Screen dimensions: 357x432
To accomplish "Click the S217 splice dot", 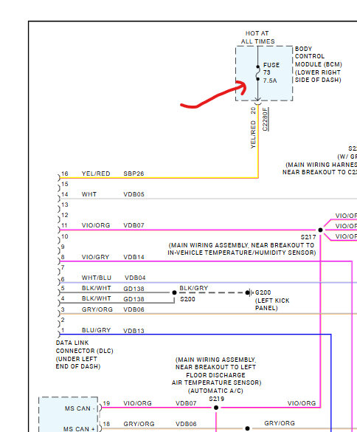I will [x=320, y=230].
